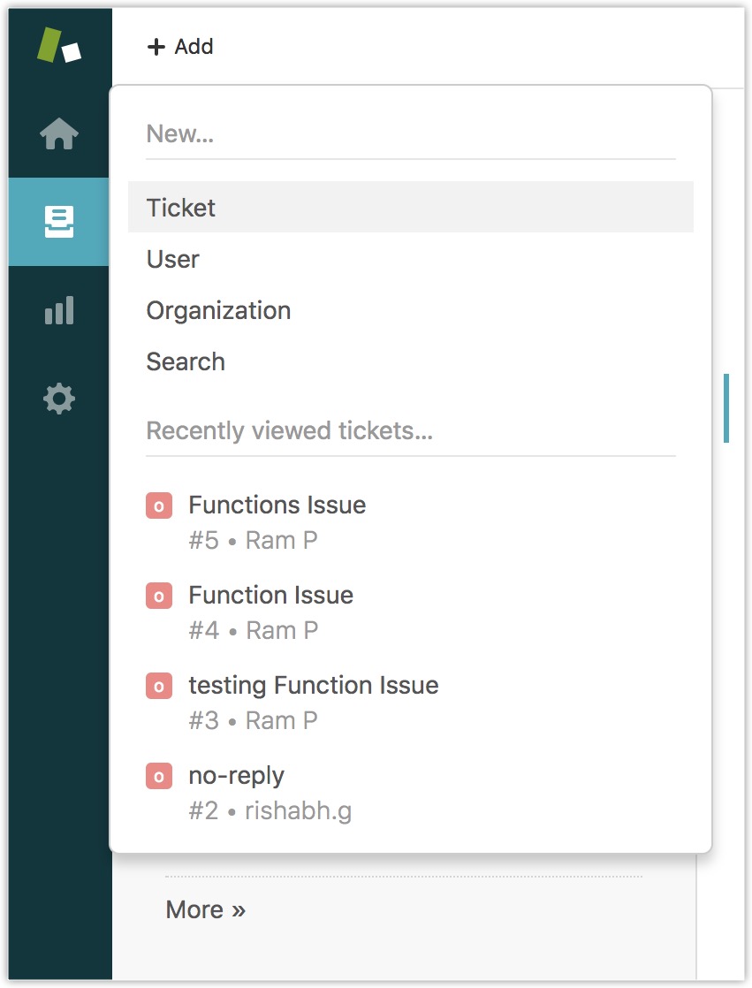752x988 pixels.
Task: Open ticket #4 Function Issue
Action: [x=270, y=596]
